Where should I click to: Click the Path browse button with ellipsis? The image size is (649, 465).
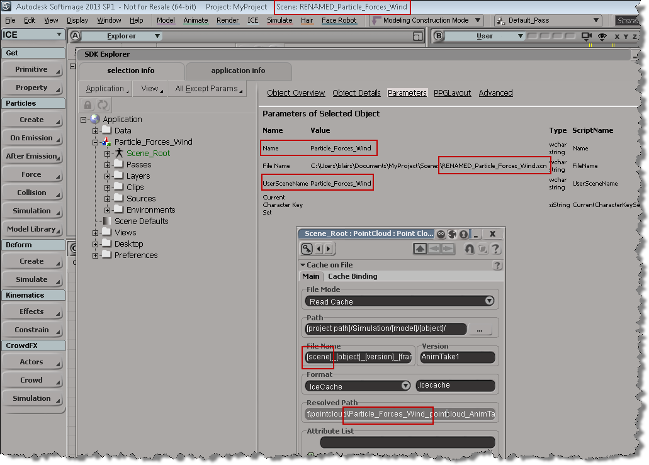(480, 329)
